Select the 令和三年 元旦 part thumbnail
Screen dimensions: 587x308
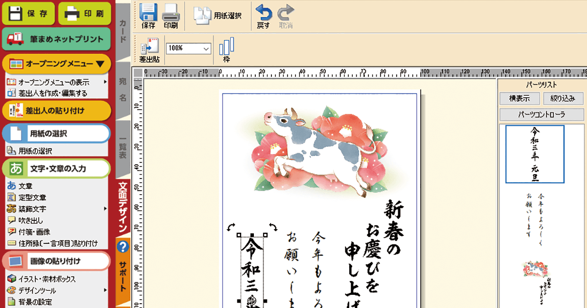(535, 154)
